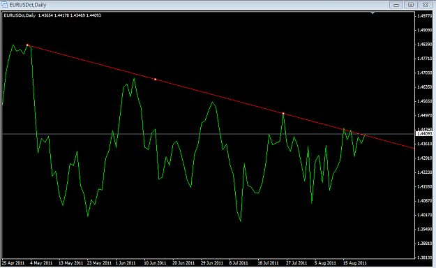Image resolution: width=436 pixels, height=268 pixels.
Task: Select the trendline's middle anchor point
Action: [155, 80]
